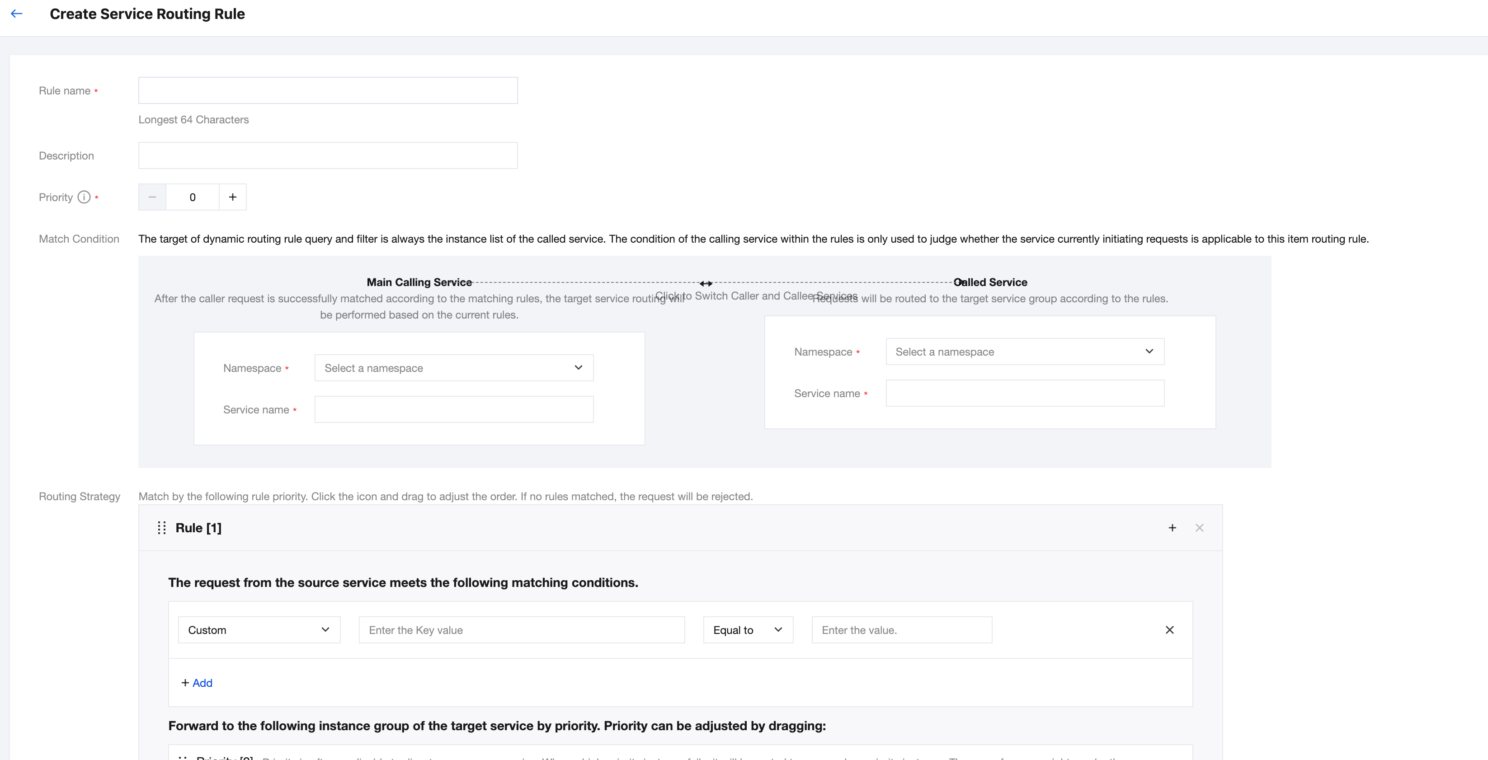This screenshot has height=760, width=1488.
Task: Remove Rule [1] using the X icon
Action: 1199,528
